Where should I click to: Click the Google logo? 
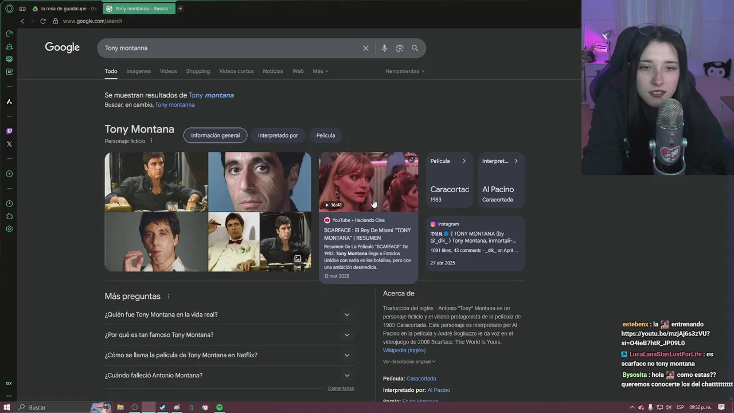(63, 48)
